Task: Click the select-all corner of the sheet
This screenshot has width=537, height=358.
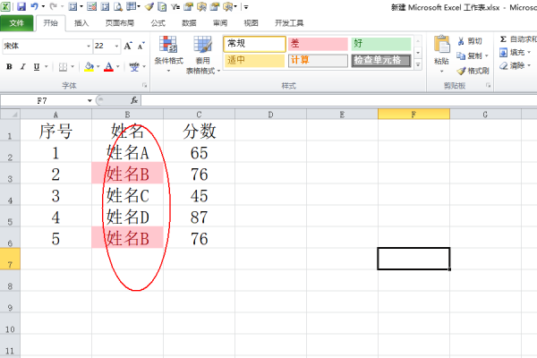Action: [x=10, y=114]
